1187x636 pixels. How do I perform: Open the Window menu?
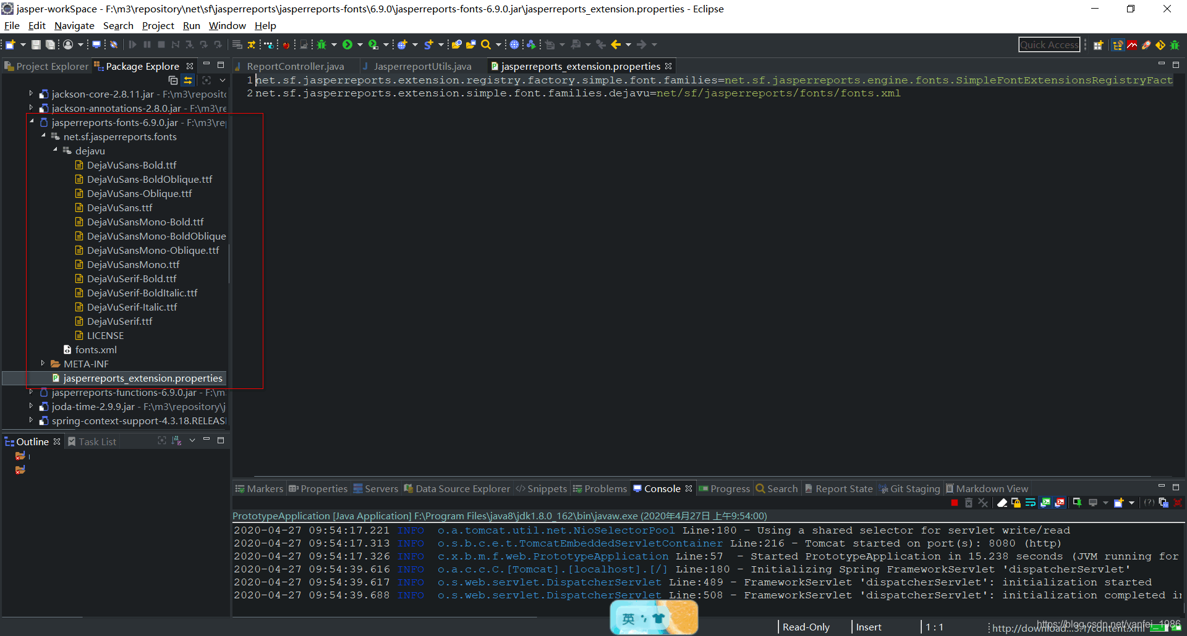click(x=227, y=25)
